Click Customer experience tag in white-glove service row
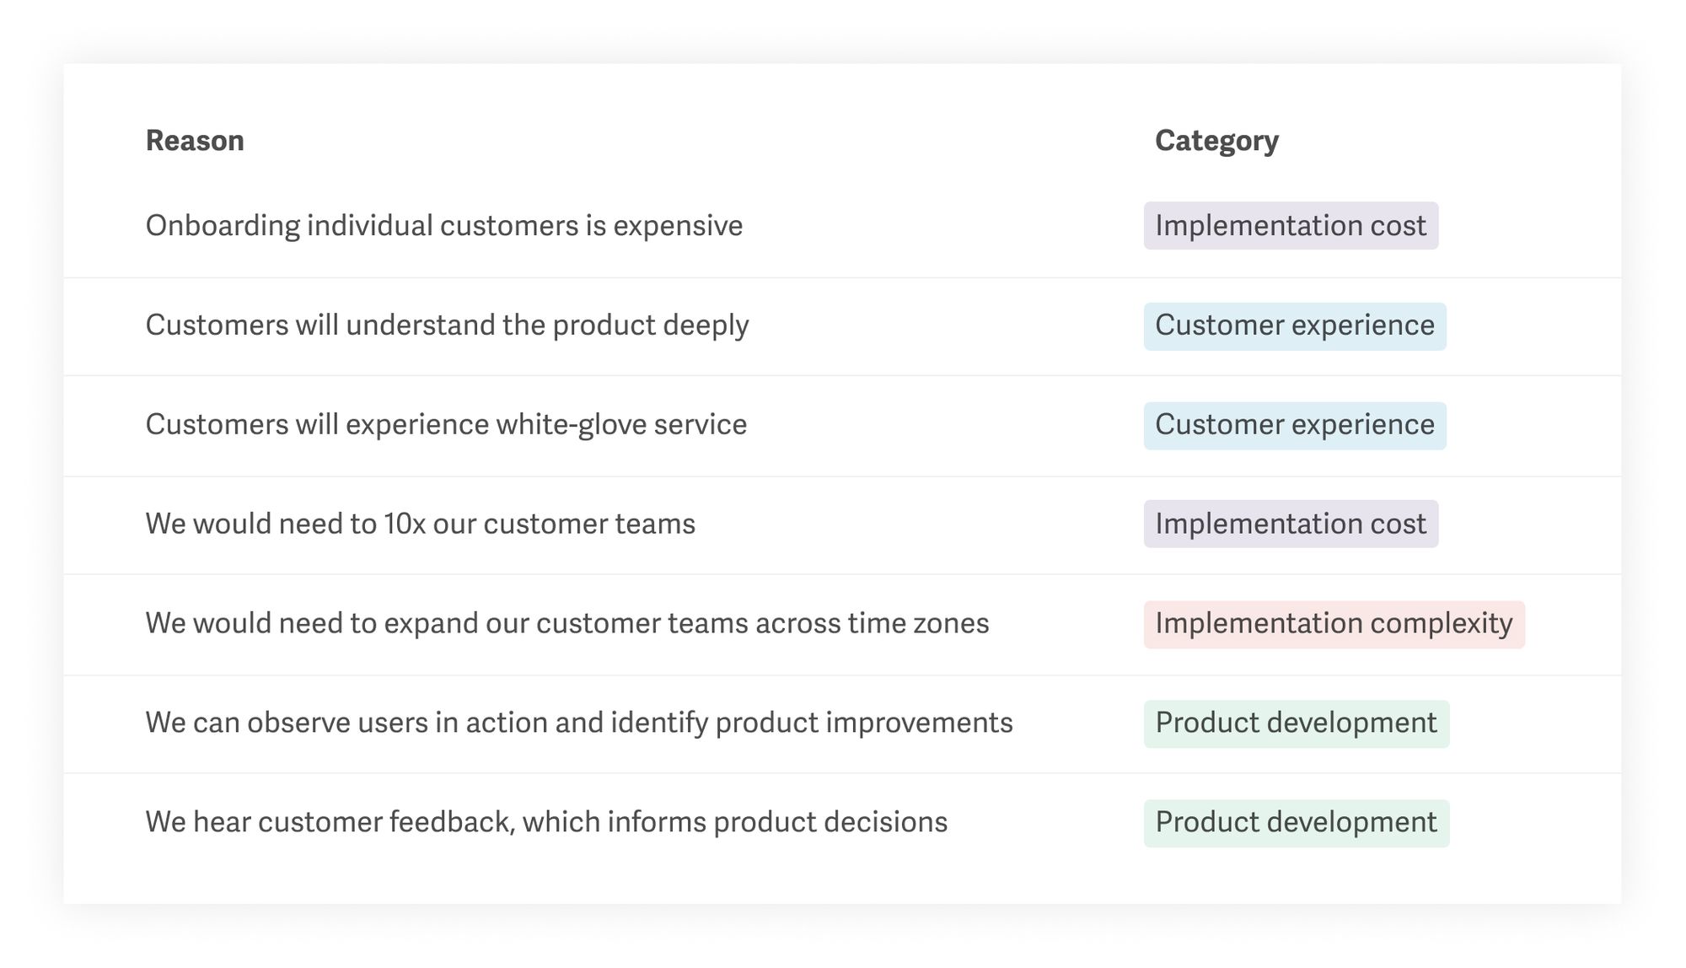This screenshot has width=1686, height=968. coord(1294,425)
